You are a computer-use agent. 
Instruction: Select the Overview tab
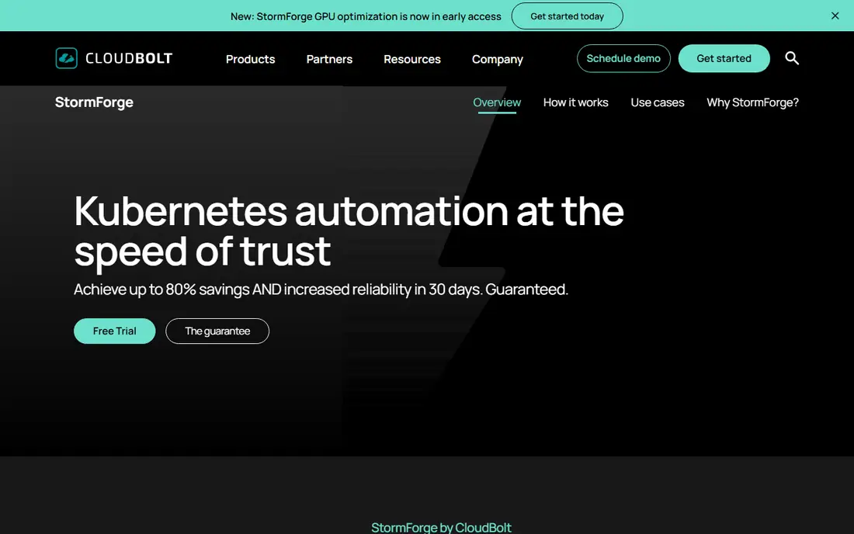coord(497,102)
